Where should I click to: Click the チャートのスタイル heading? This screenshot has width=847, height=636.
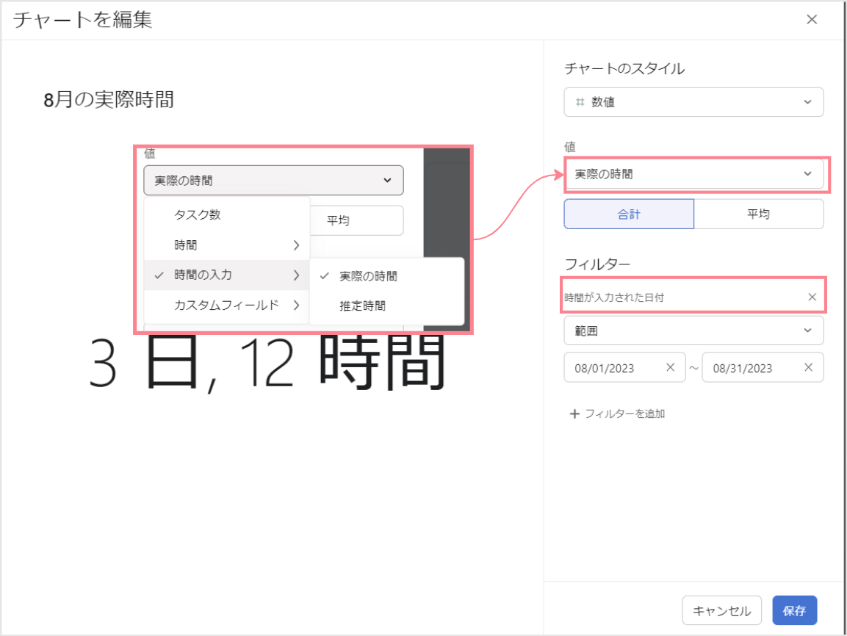click(x=624, y=68)
